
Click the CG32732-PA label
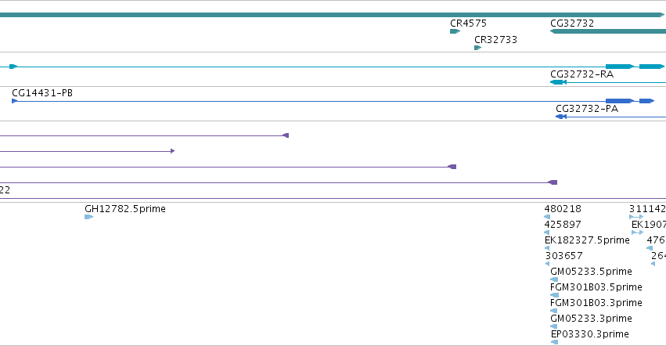pyautogui.click(x=587, y=108)
